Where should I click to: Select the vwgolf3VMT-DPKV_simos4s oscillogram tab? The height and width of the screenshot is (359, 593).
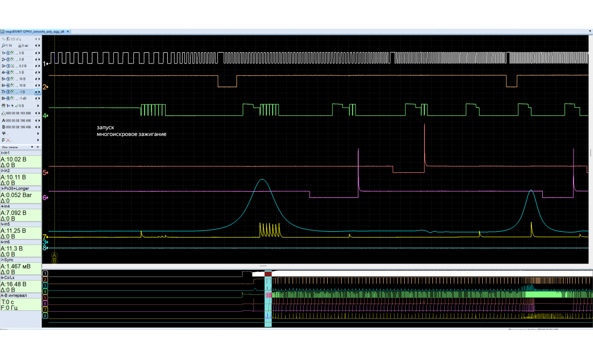pos(34,31)
